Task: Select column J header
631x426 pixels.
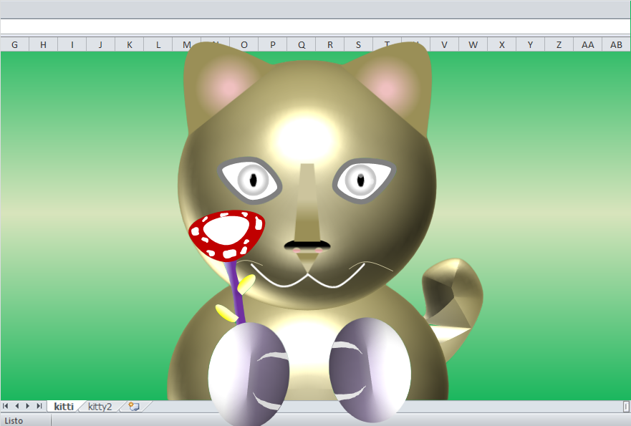Action: (100, 44)
